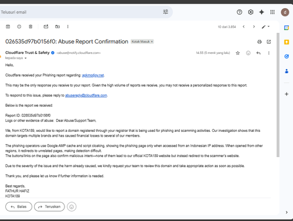
Task: Open Contacts side panel
Action: coord(287,71)
